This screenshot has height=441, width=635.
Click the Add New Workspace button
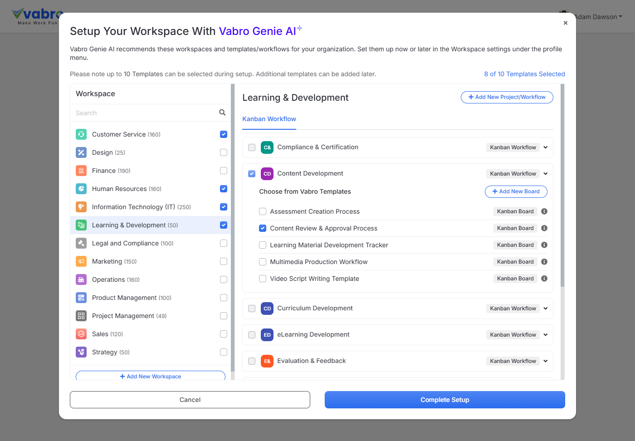coord(151,376)
